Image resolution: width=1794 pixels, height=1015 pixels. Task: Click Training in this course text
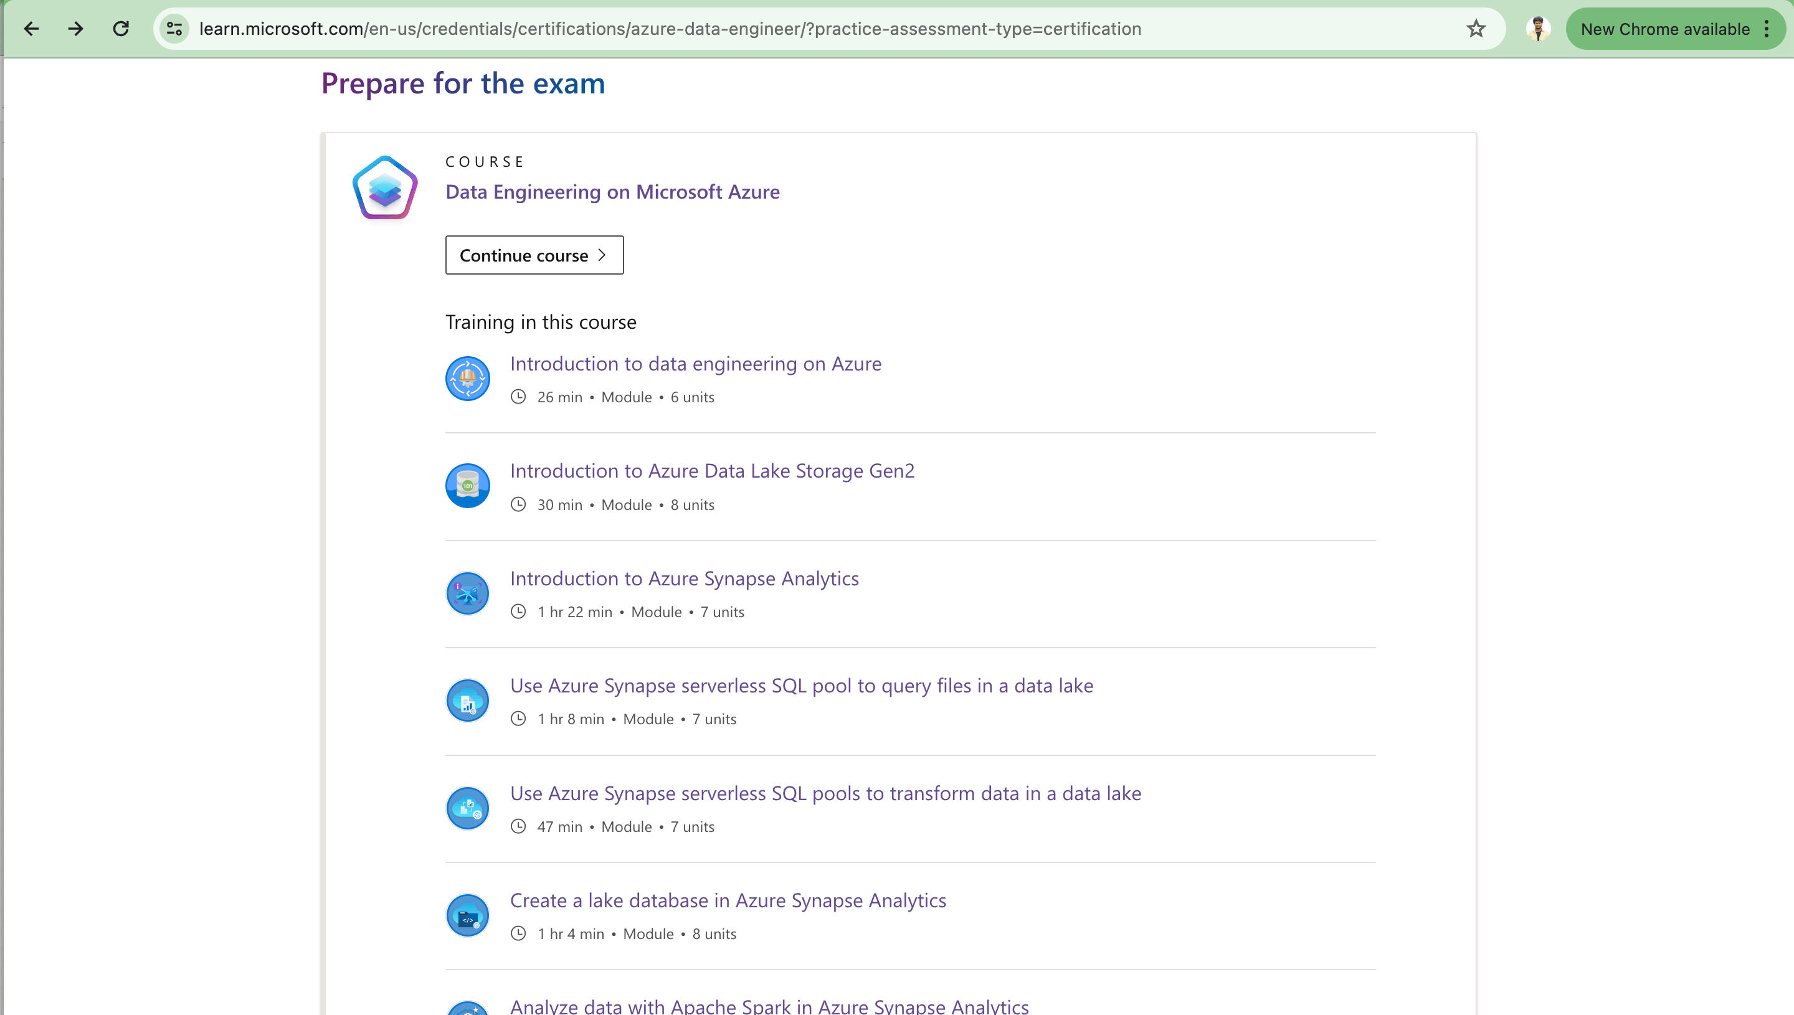(x=540, y=322)
